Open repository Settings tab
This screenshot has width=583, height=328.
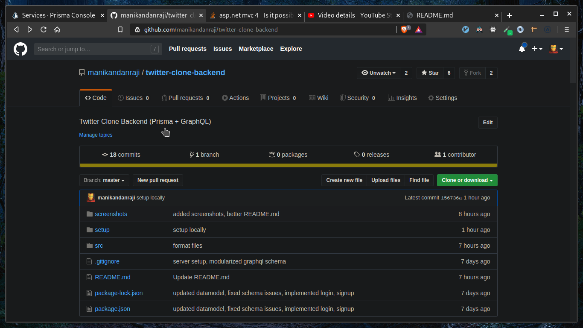[443, 98]
